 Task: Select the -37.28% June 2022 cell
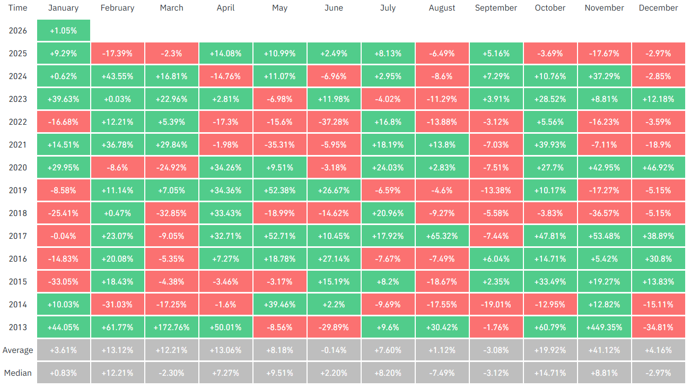(334, 122)
